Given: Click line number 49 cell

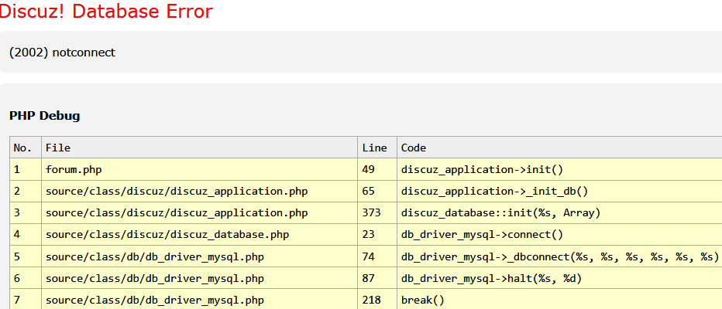Looking at the screenshot, I should tap(377, 169).
